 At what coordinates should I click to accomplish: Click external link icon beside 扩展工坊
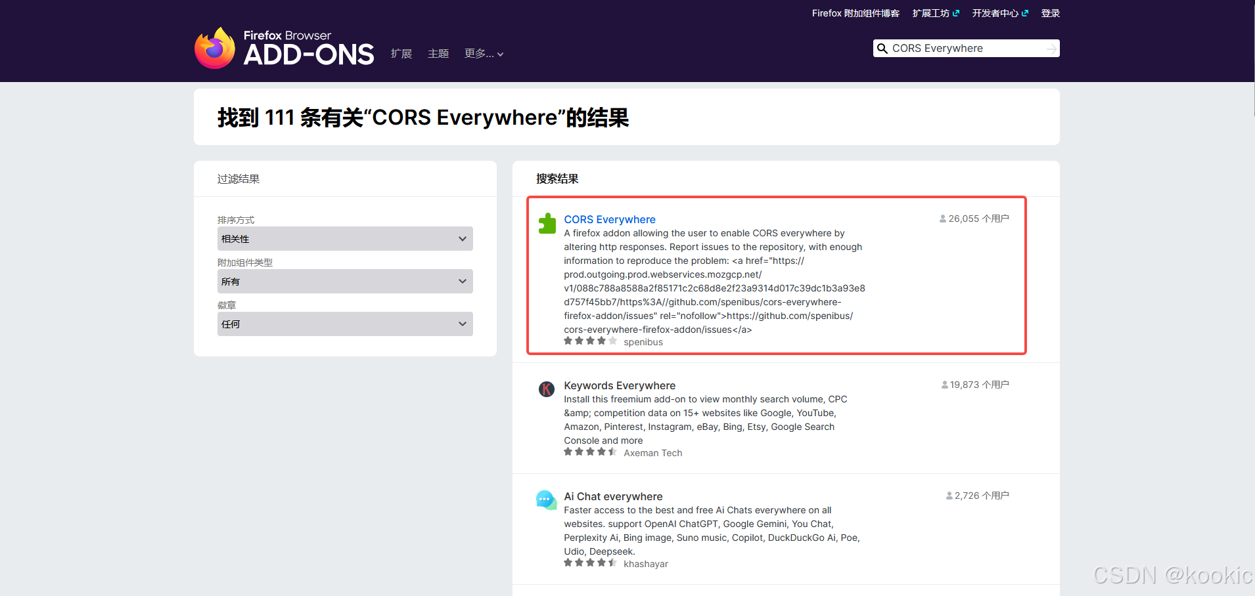(x=956, y=13)
